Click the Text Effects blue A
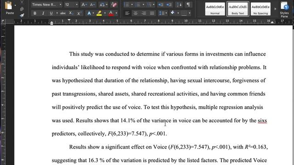Screen dimensions: 294x165 coord(89,13)
